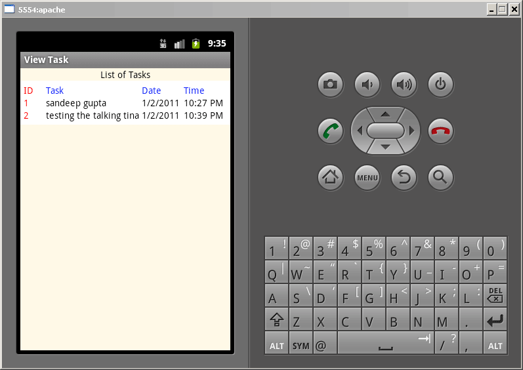This screenshot has height=370, width=523.
Task: Click the 1 exclamation key
Action: [x=276, y=248]
